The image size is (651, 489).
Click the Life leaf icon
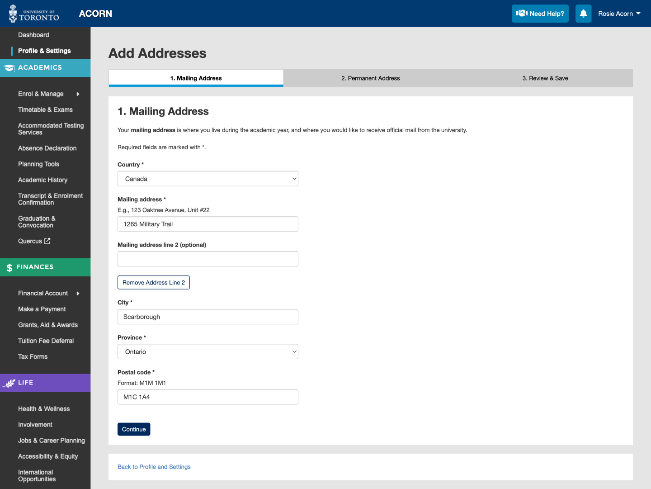(9, 383)
